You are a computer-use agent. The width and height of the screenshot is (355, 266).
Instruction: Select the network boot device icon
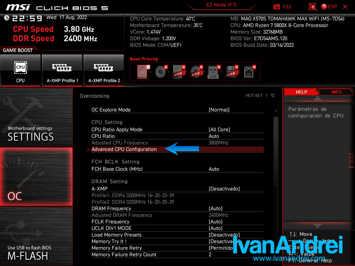tap(249, 72)
